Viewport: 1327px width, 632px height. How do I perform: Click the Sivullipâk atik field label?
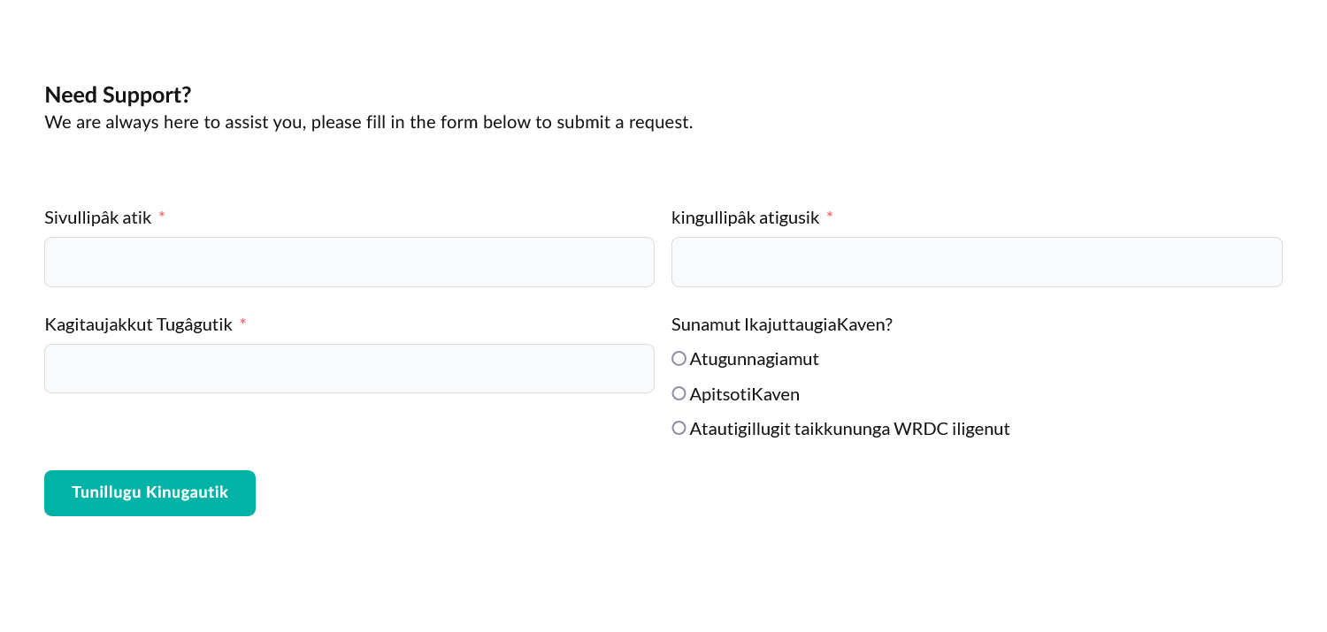tap(98, 217)
